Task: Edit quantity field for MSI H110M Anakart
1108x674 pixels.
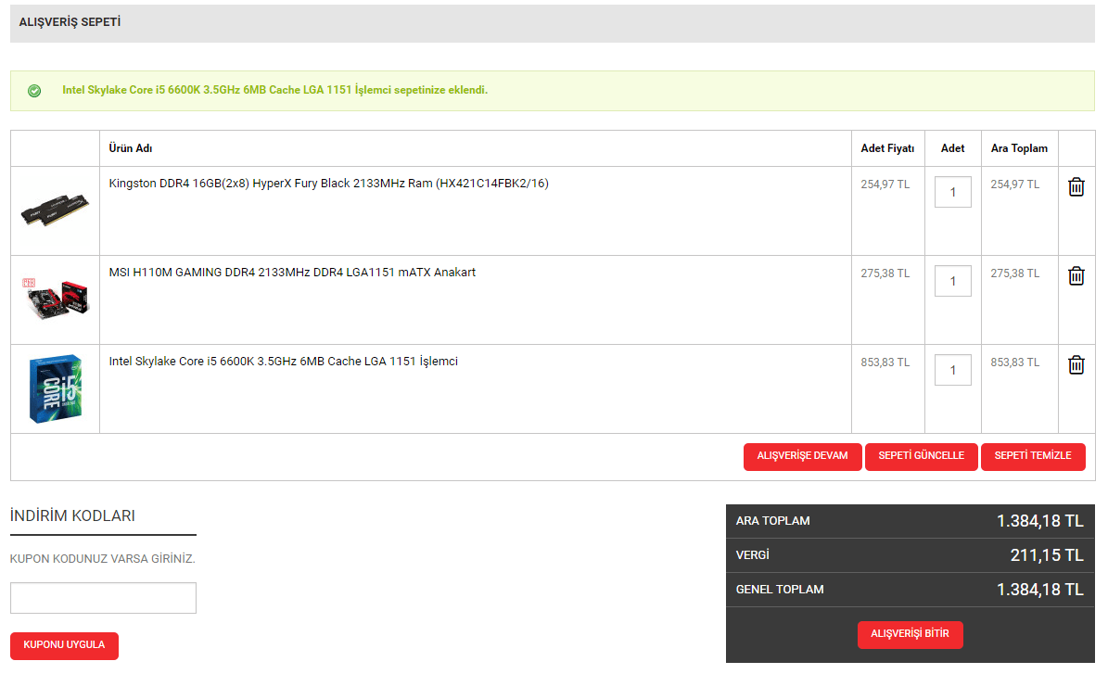Action: (952, 281)
